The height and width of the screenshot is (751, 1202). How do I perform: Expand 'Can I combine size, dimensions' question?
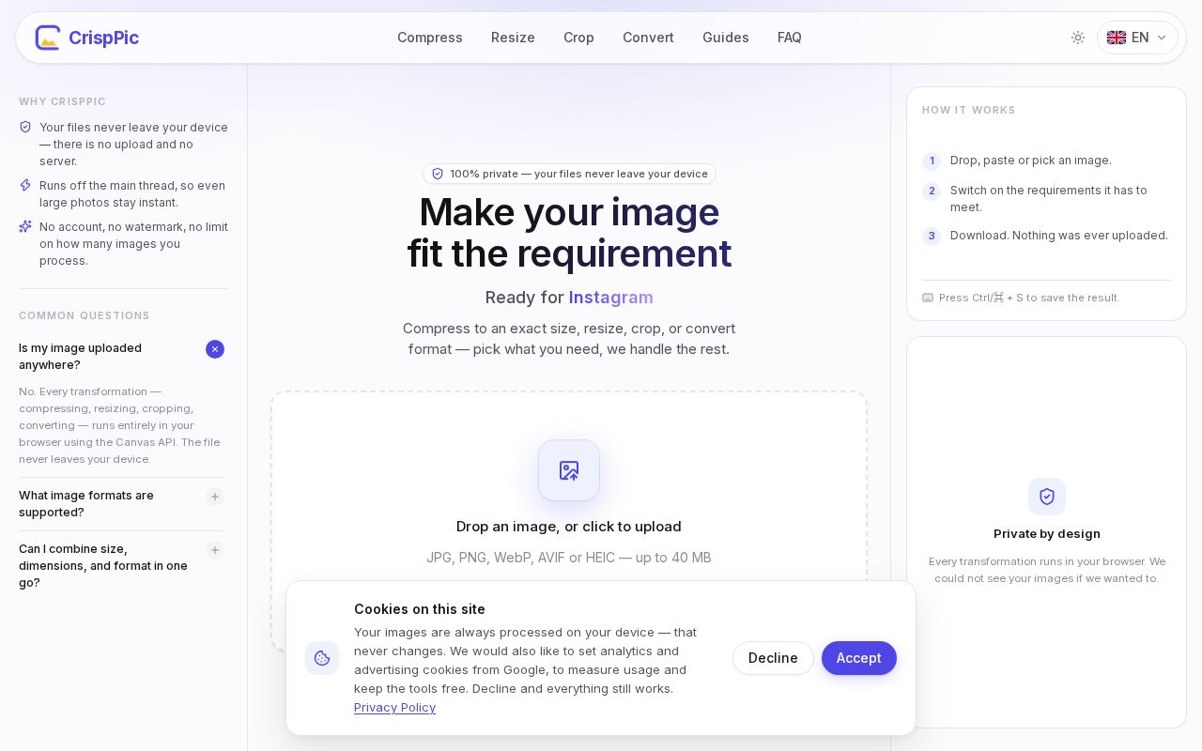(x=215, y=550)
